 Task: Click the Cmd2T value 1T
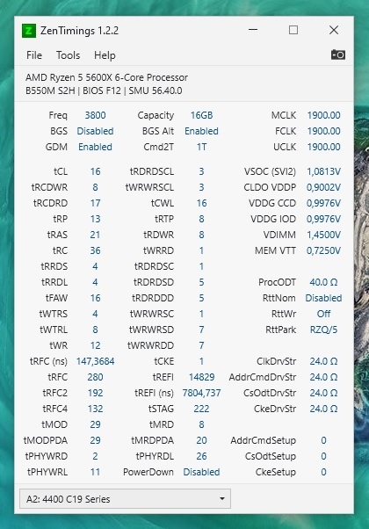(201, 147)
